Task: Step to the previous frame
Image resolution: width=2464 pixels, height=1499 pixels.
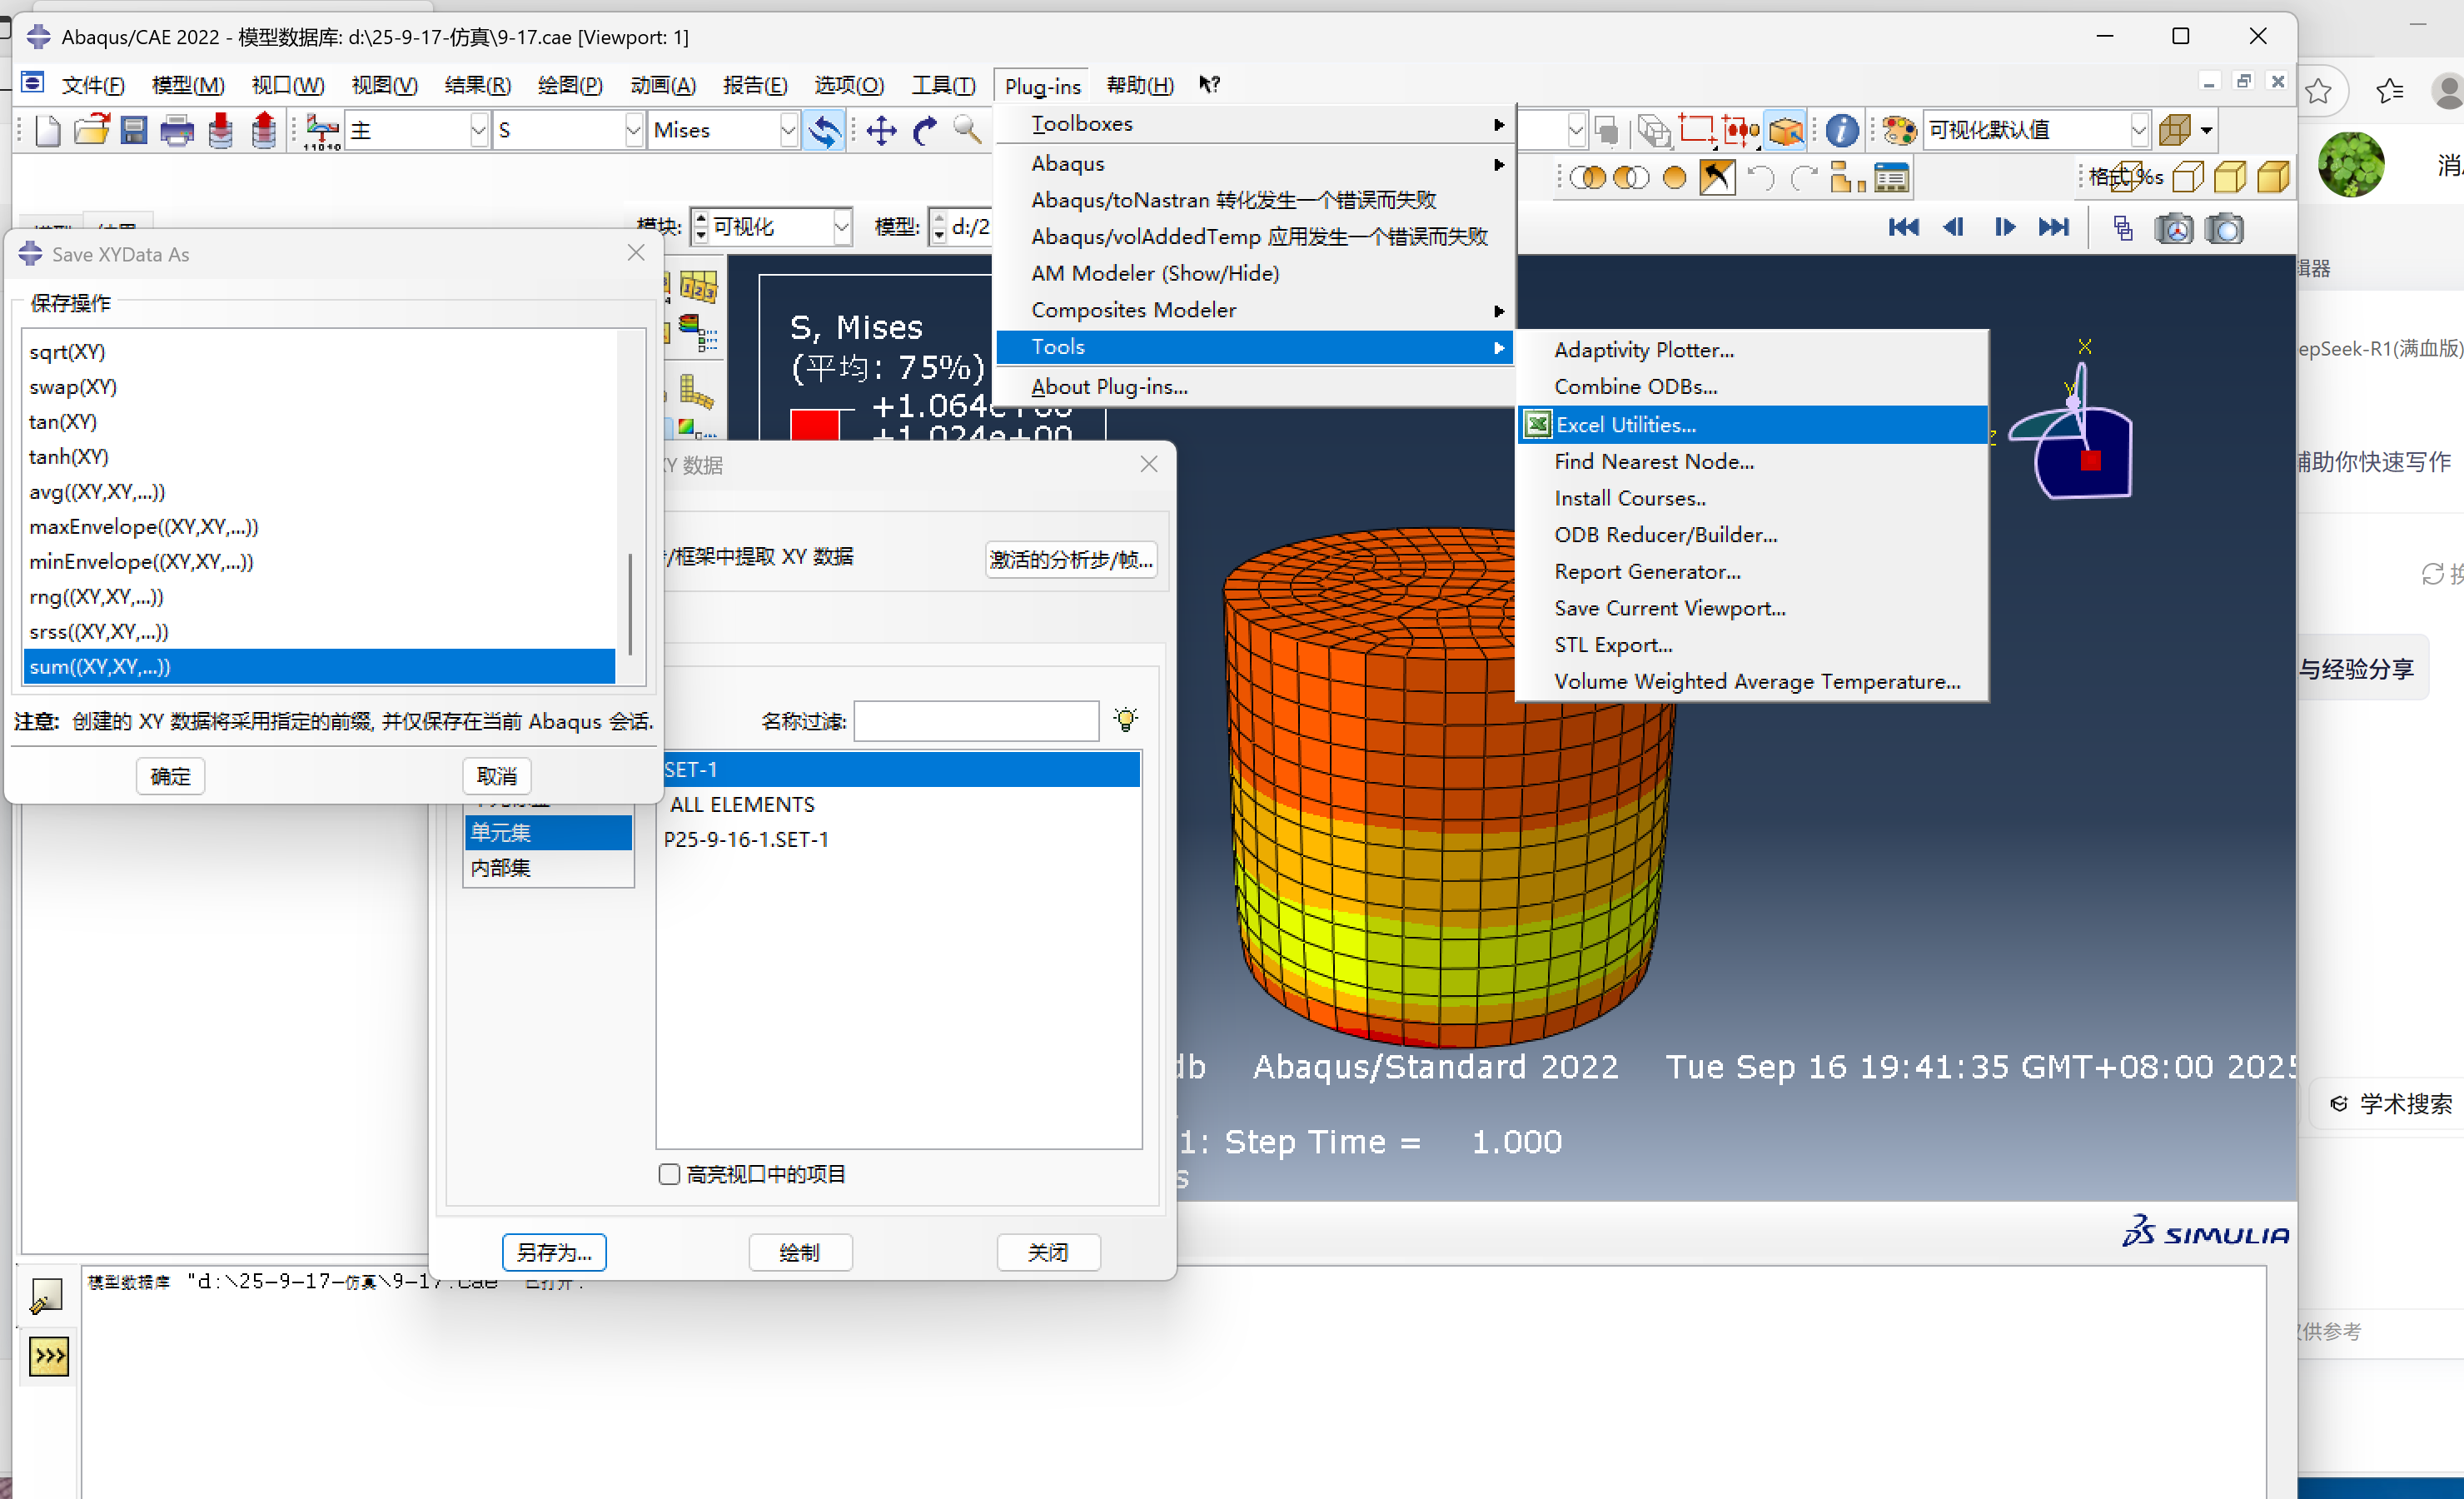Action: coord(1953,228)
